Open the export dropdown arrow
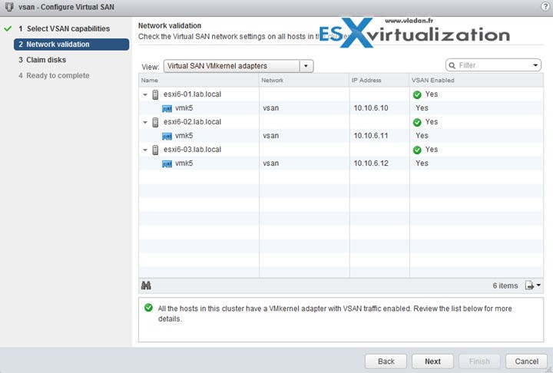The width and height of the screenshot is (553, 373). (x=538, y=286)
